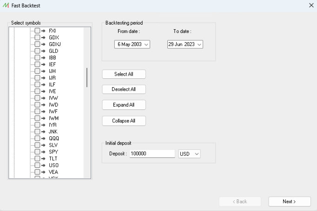Select the IVW symbol label
This screenshot has width=317, height=211.
[53, 98]
